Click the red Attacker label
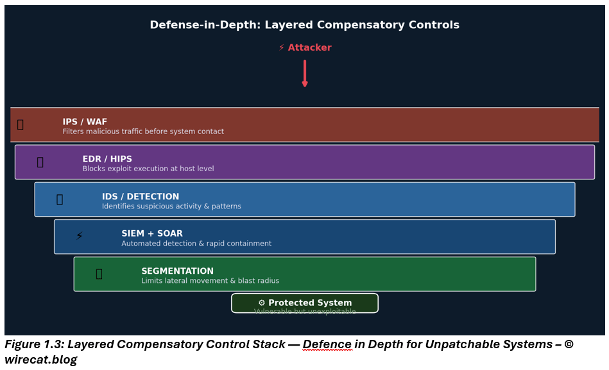The image size is (609, 370). point(309,47)
